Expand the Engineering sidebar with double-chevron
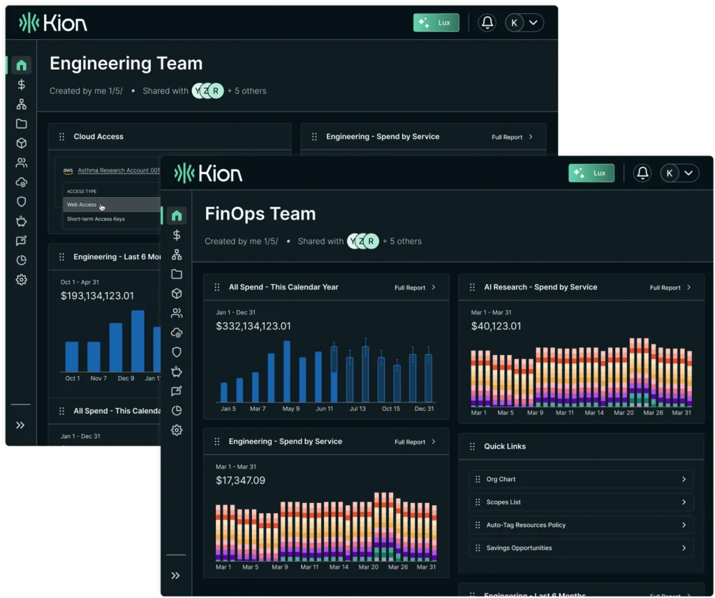Screen dimensions: 715x598 coord(20,425)
